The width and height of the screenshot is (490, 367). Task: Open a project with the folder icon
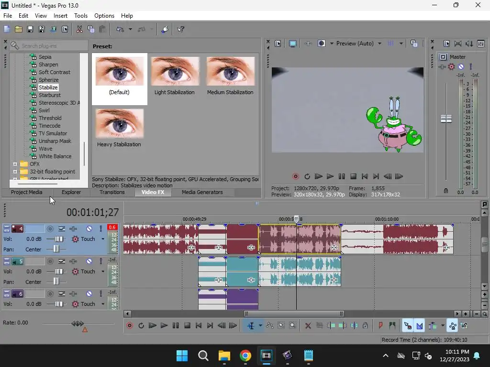[x=19, y=29]
